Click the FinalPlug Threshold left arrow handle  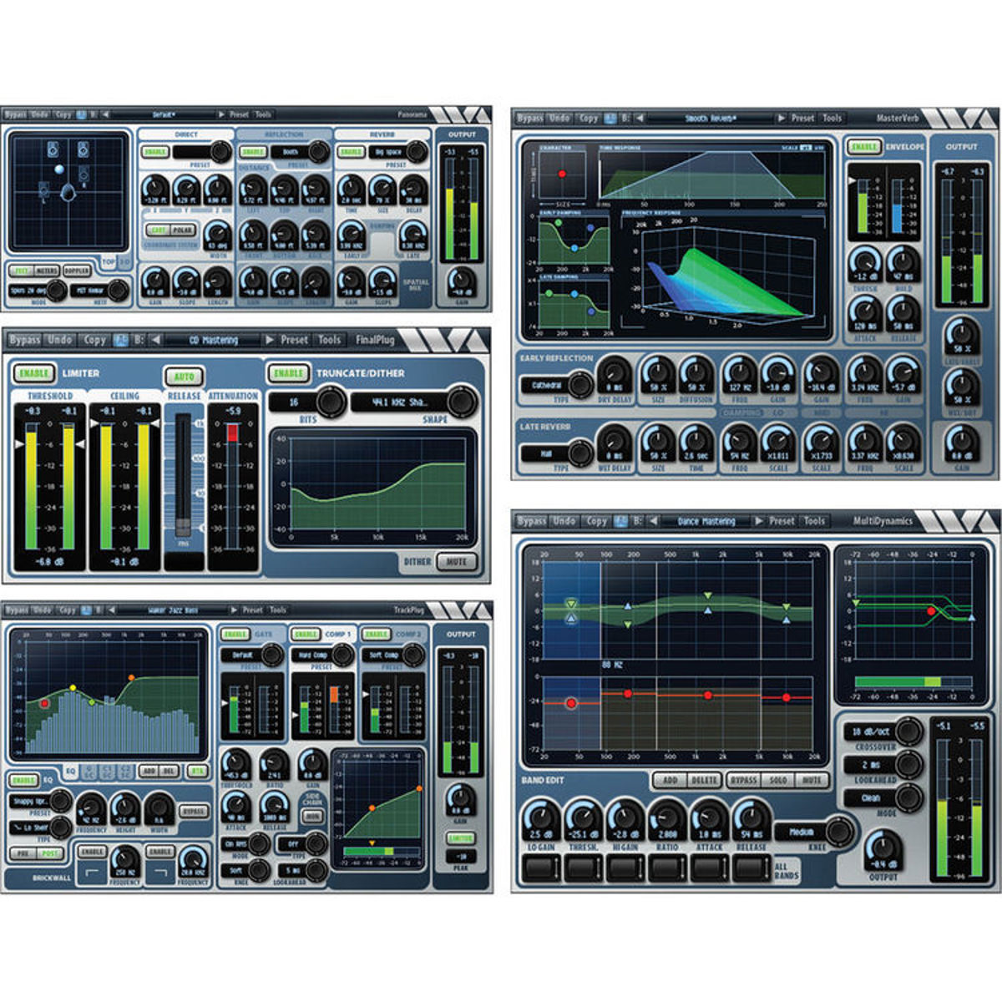[x=19, y=445]
